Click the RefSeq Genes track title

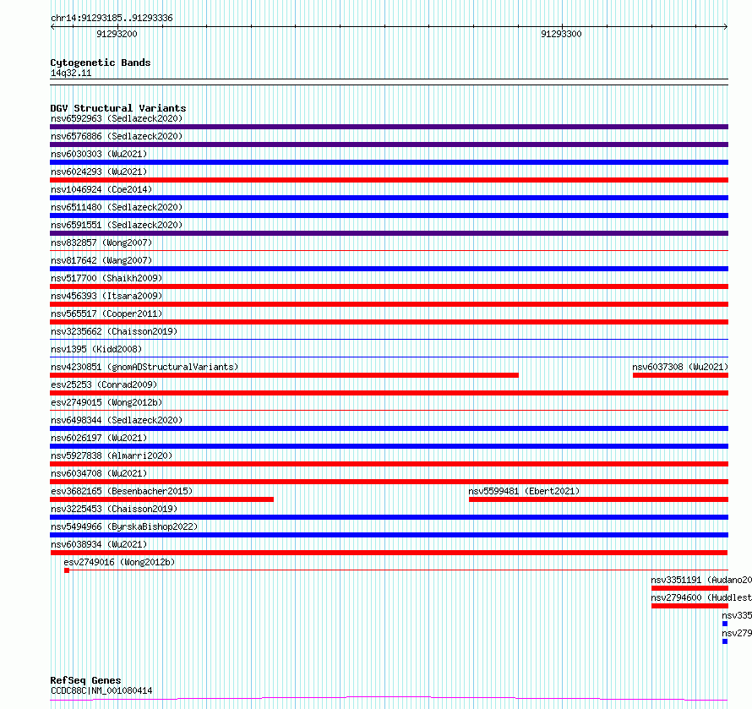[85, 680]
